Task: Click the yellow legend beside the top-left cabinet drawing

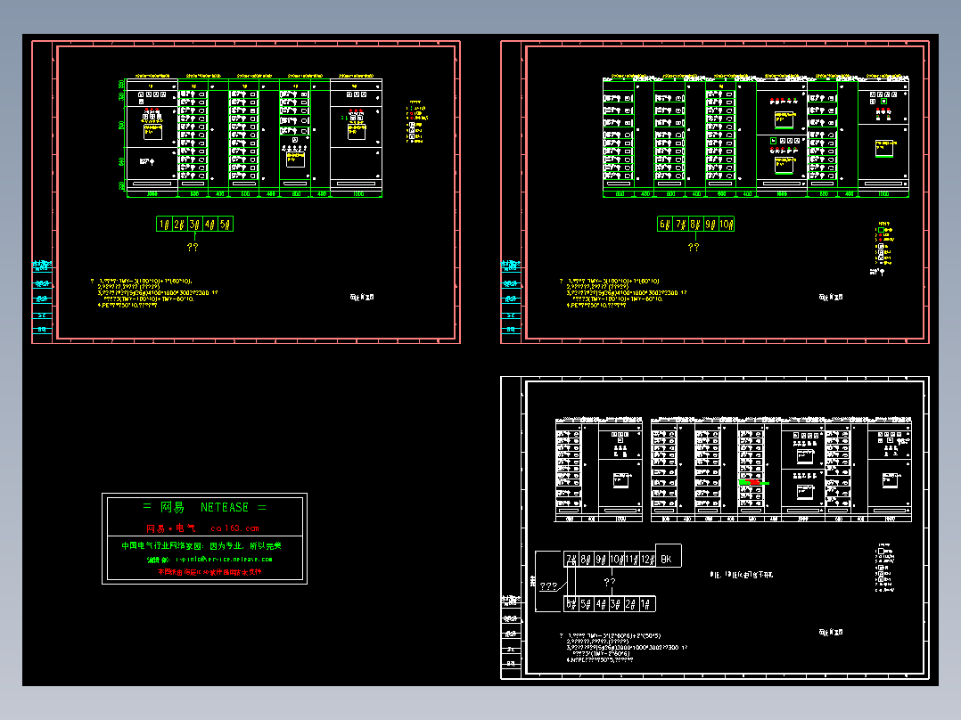Action: (417, 122)
